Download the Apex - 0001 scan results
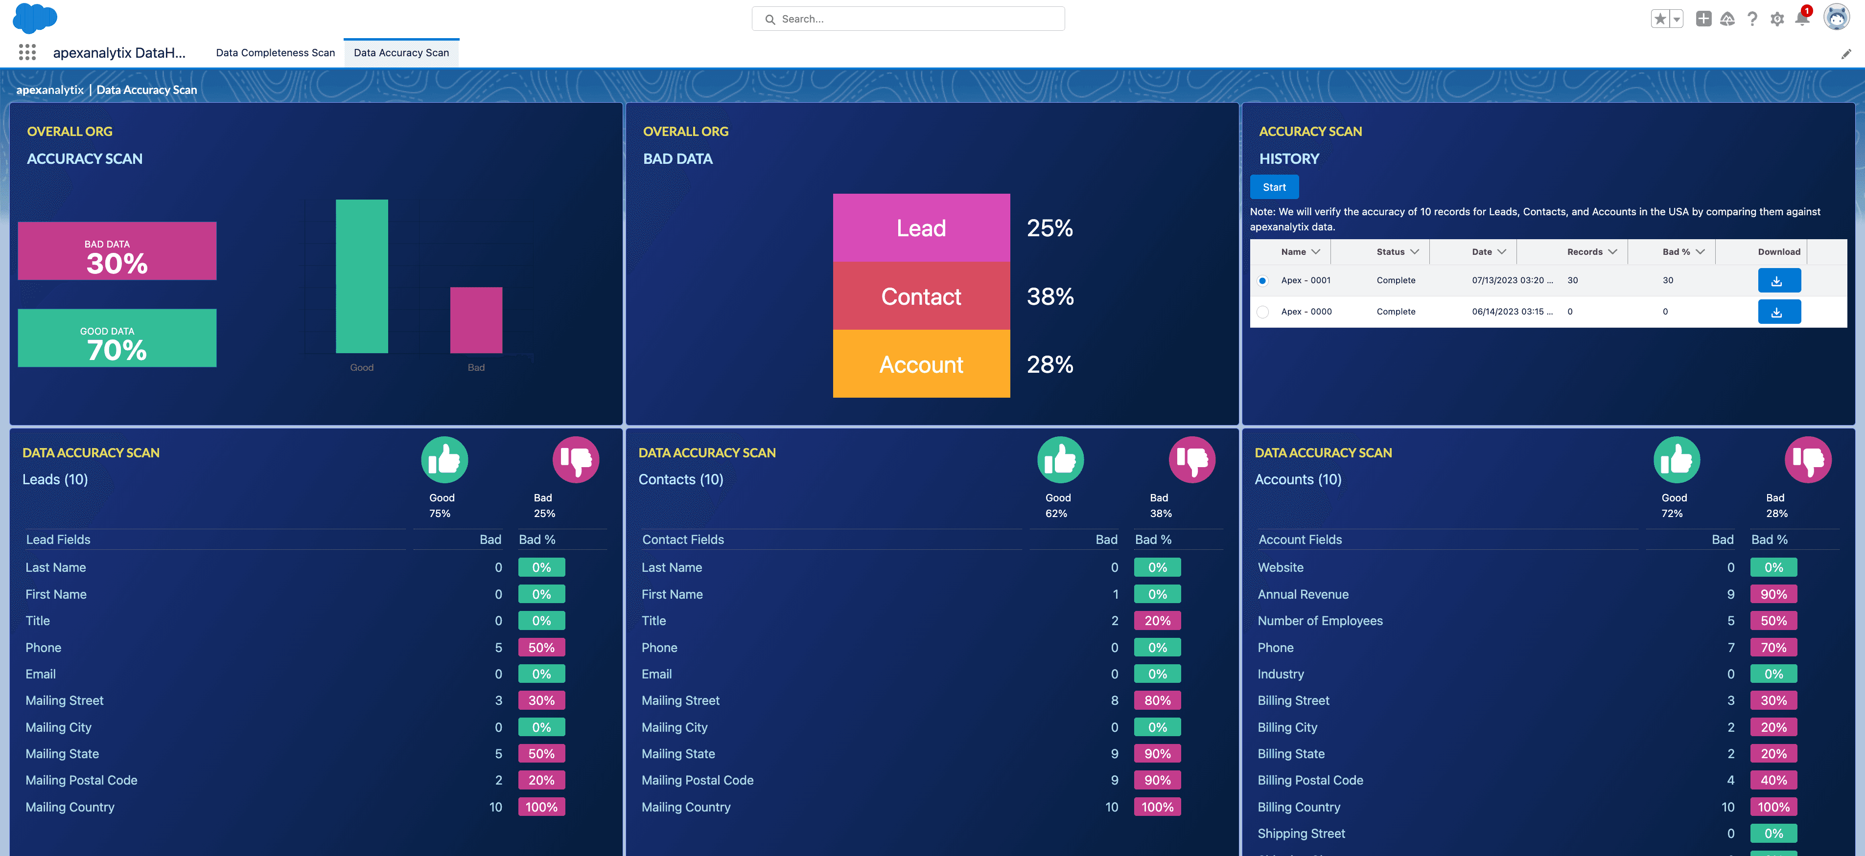1865x856 pixels. pos(1779,281)
